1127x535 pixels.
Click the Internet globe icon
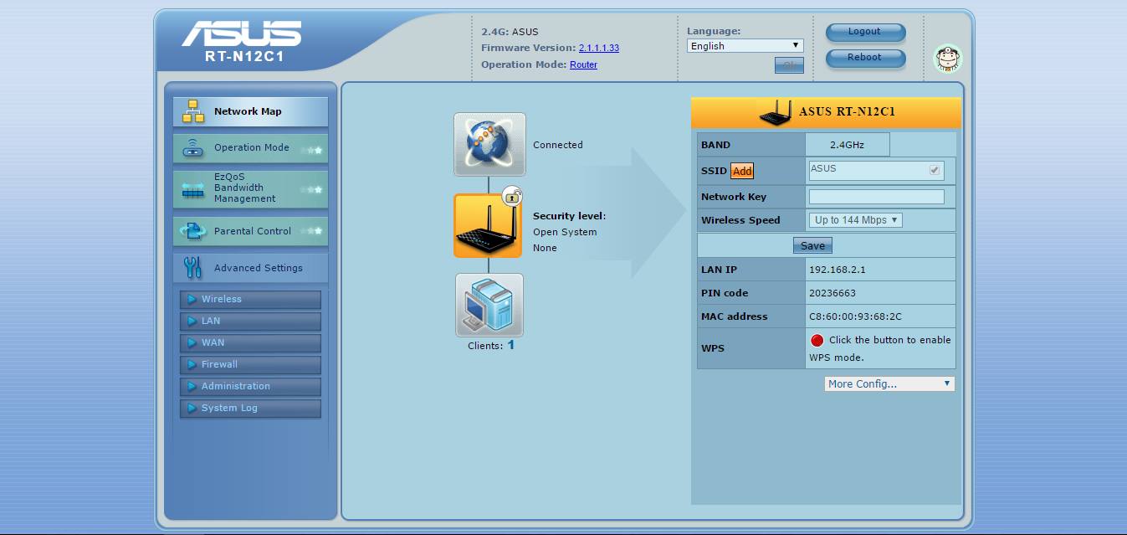click(489, 144)
